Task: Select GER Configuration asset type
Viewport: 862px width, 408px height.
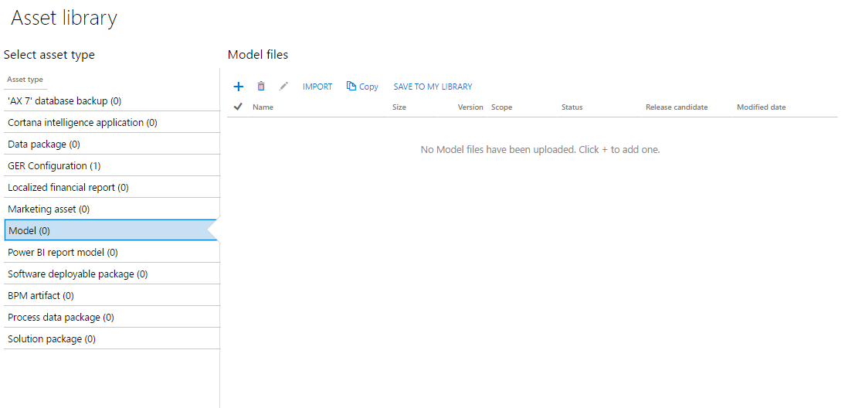Action: pos(54,166)
